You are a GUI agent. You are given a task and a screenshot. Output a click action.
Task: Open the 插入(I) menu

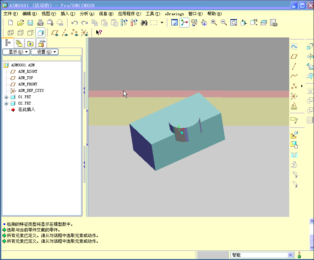(x=68, y=14)
